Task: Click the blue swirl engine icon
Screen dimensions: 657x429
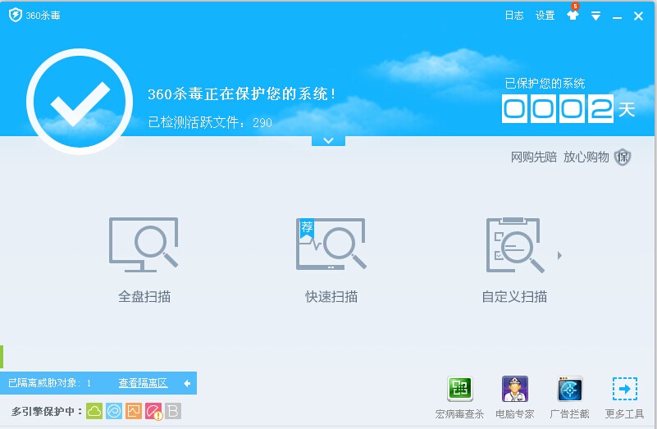Action: point(114,412)
